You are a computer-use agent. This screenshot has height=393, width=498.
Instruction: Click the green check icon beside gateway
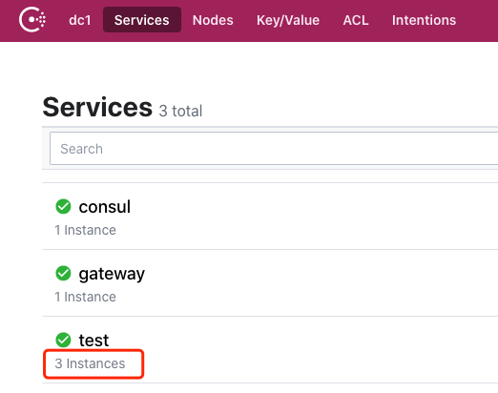point(63,273)
